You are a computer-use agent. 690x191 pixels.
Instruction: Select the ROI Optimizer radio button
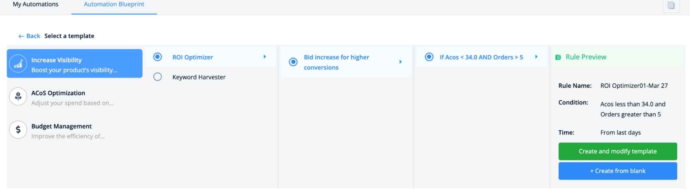click(157, 57)
